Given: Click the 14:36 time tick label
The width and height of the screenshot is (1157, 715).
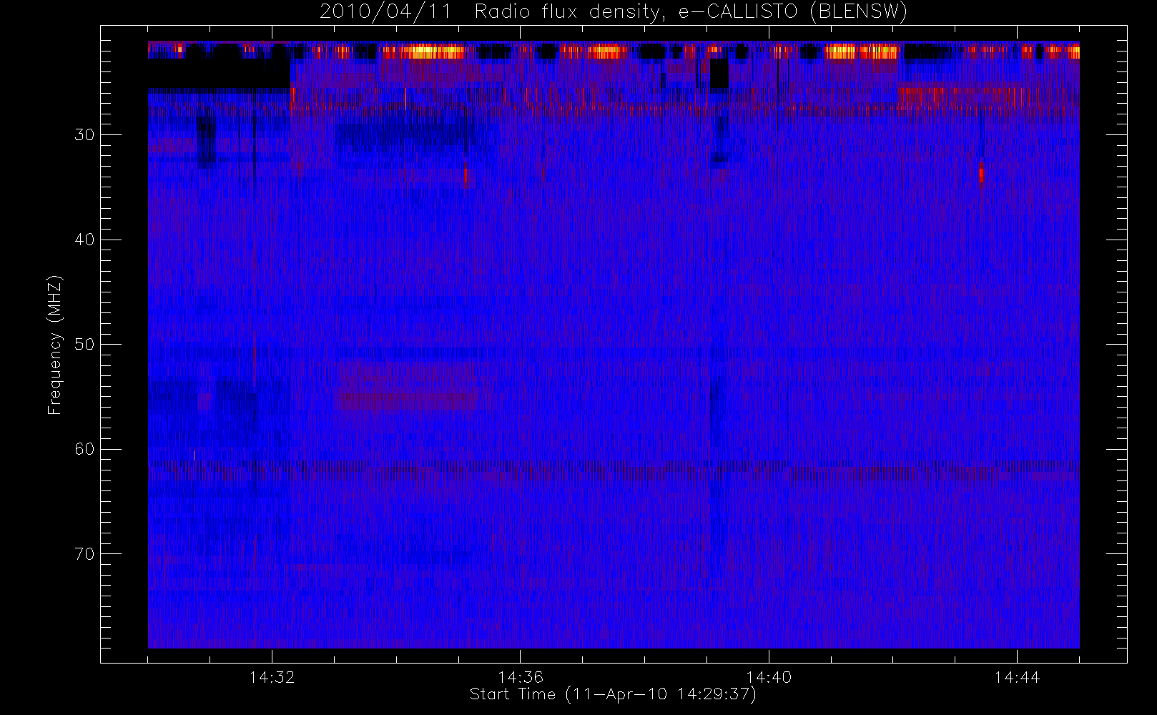Looking at the screenshot, I should point(520,677).
